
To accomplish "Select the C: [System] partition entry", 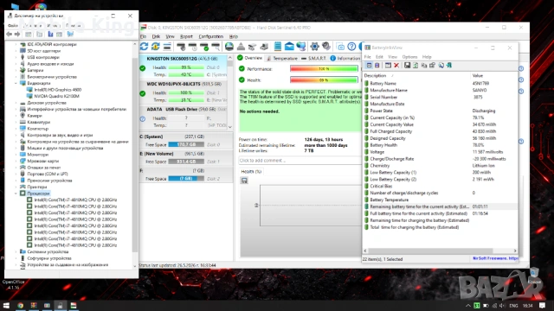I will coord(186,141).
